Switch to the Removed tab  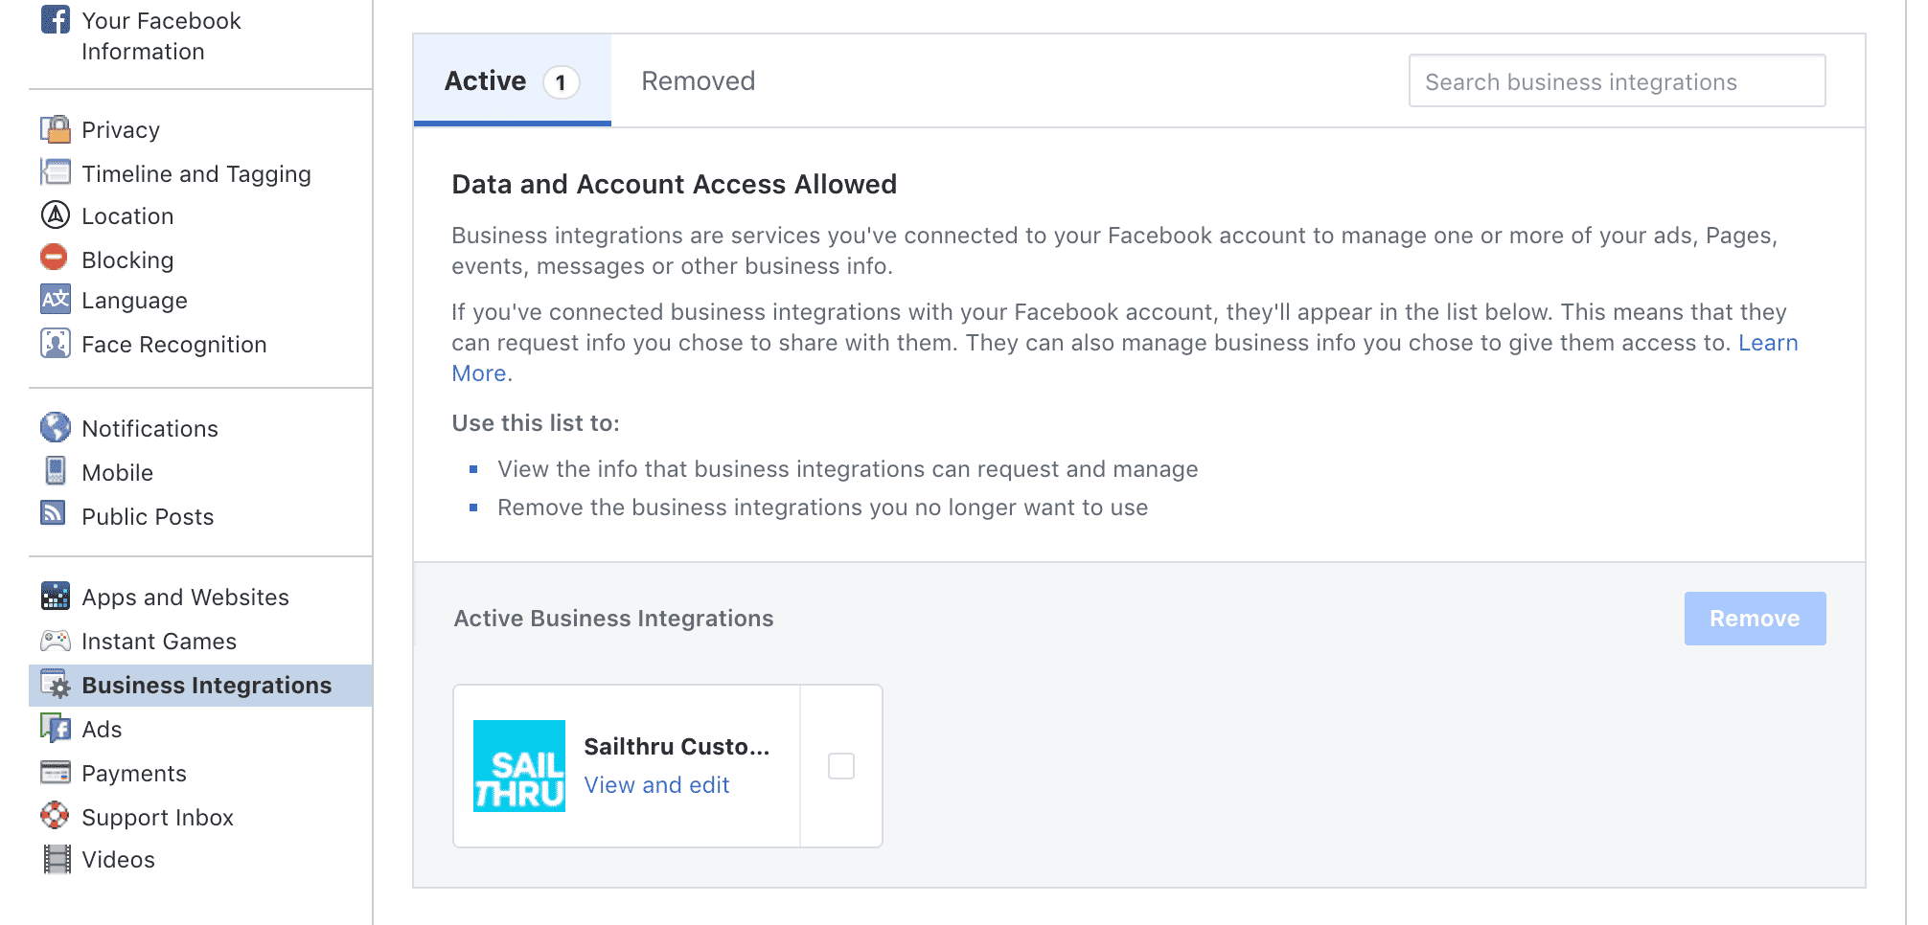(x=698, y=81)
